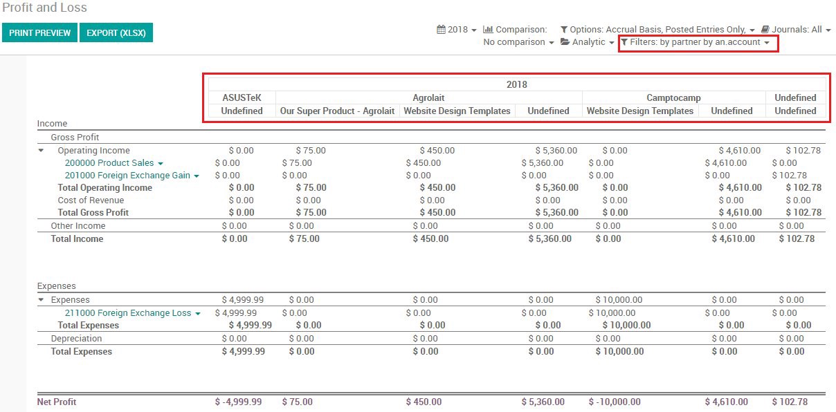The width and height of the screenshot is (836, 412).
Task: Collapse the Operating Income section
Action: (x=41, y=150)
